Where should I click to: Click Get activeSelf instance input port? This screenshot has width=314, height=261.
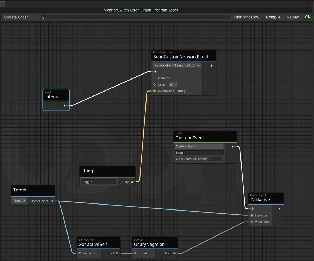80,253
